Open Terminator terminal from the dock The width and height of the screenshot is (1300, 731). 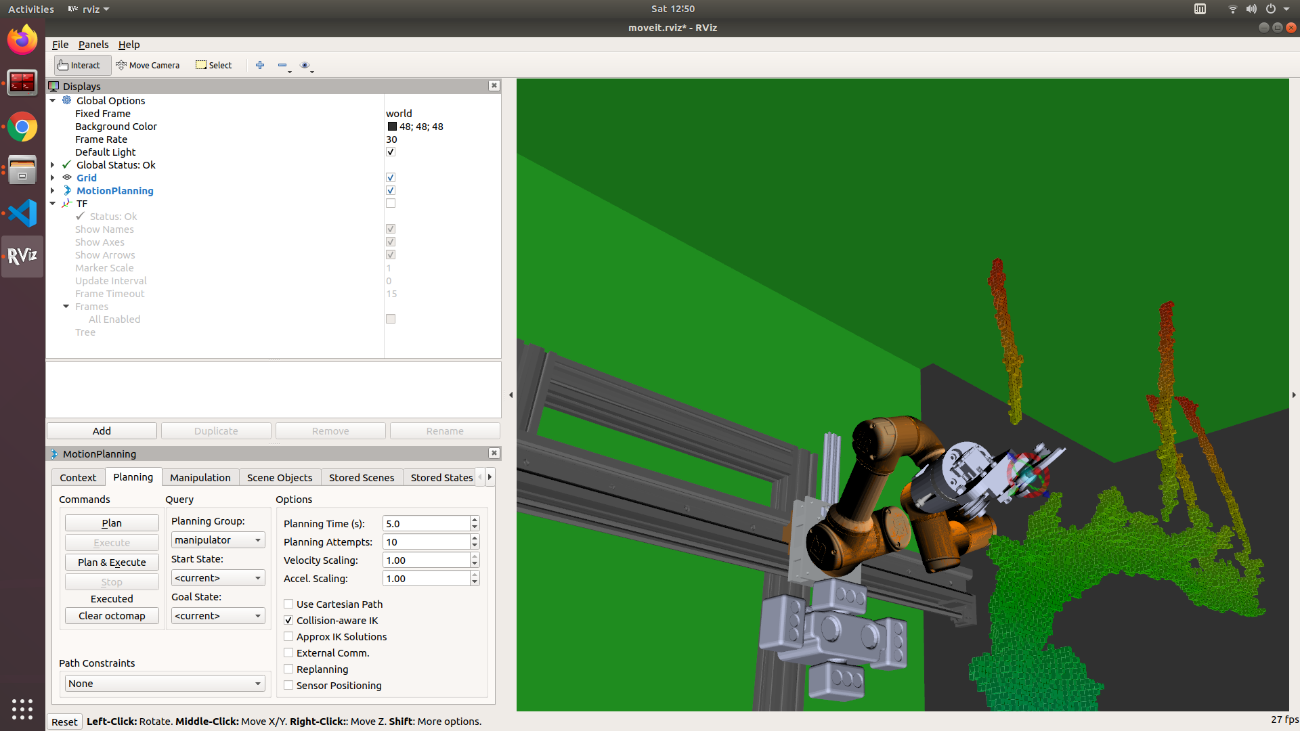coord(22,83)
